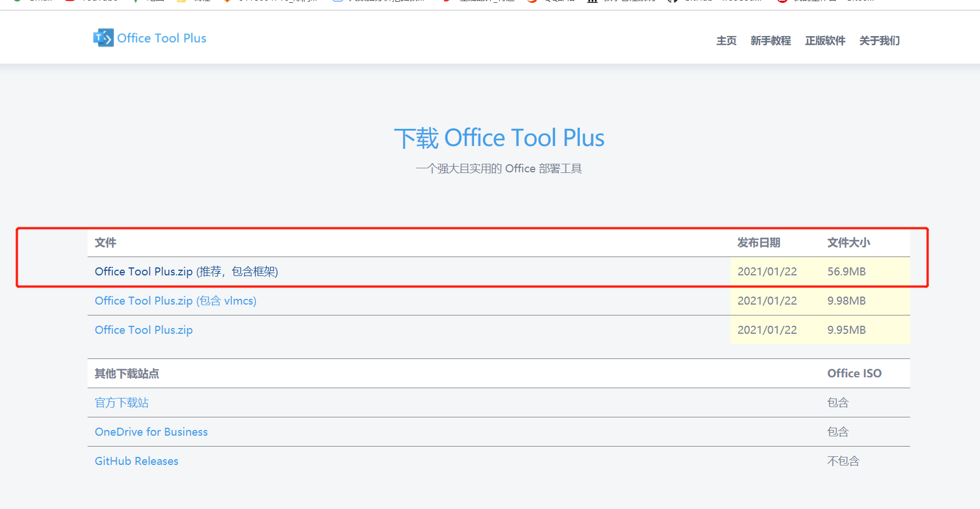
Task: Click the 发布日期 column header
Action: (759, 243)
